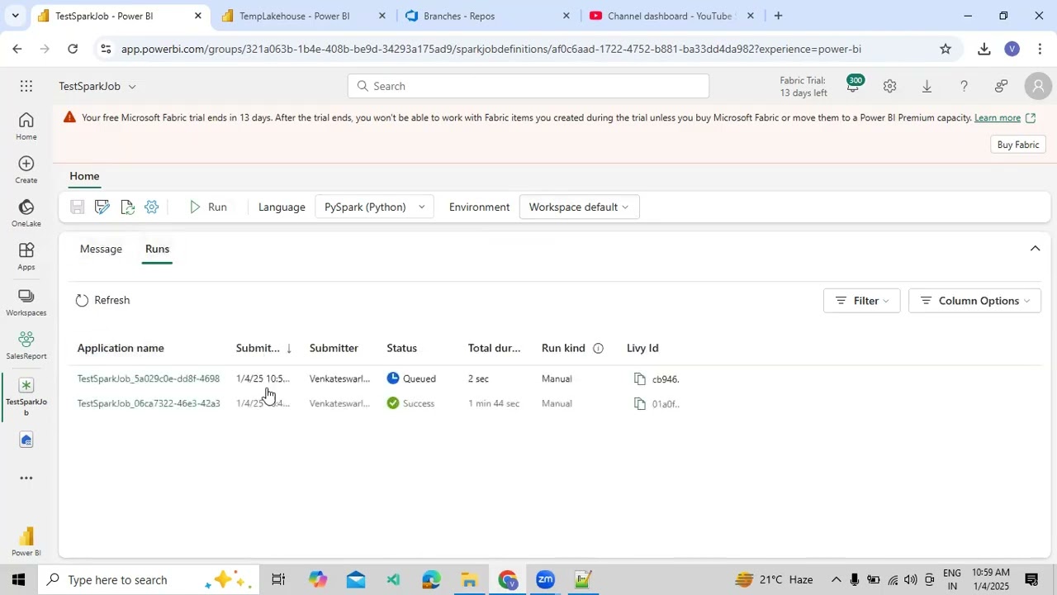Reload the page in browser
1057x595 pixels.
pos(73,49)
